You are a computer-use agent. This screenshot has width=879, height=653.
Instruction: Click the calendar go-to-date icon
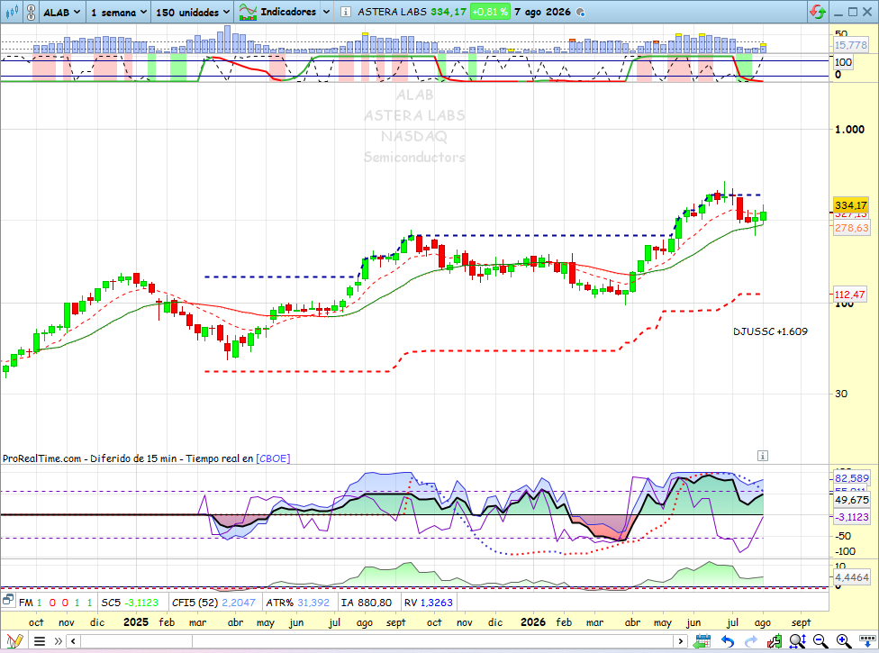(x=702, y=640)
